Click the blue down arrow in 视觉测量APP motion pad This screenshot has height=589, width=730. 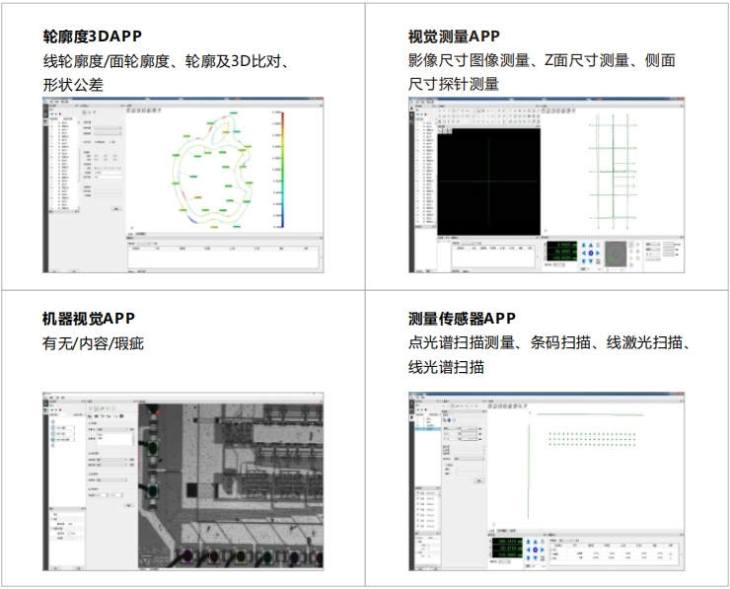click(591, 261)
